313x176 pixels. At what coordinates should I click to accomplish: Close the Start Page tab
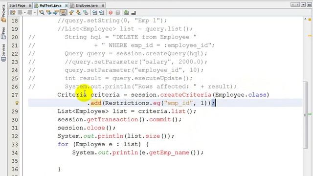click(x=30, y=5)
